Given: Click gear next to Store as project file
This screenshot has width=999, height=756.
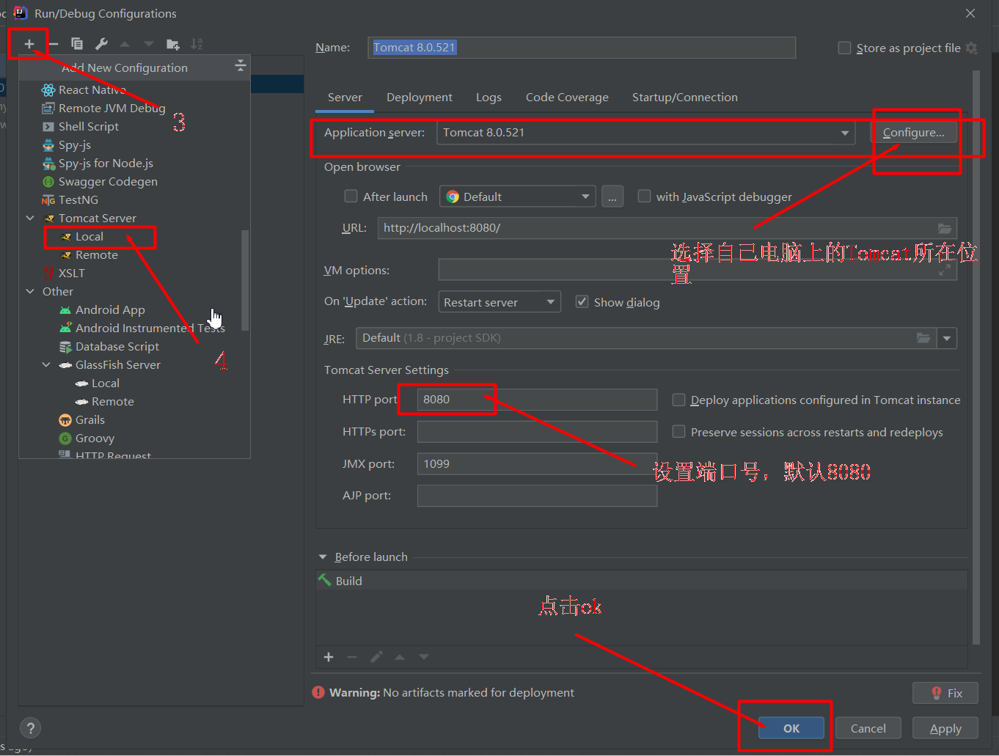Looking at the screenshot, I should [x=972, y=48].
